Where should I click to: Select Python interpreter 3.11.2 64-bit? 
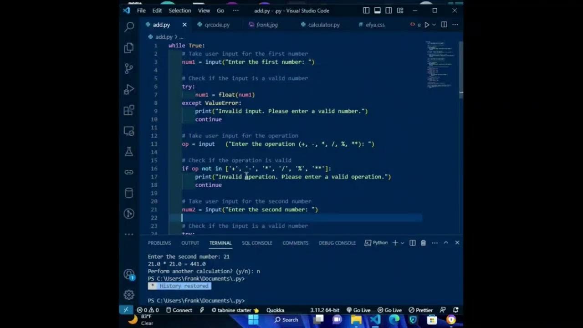(x=325, y=310)
